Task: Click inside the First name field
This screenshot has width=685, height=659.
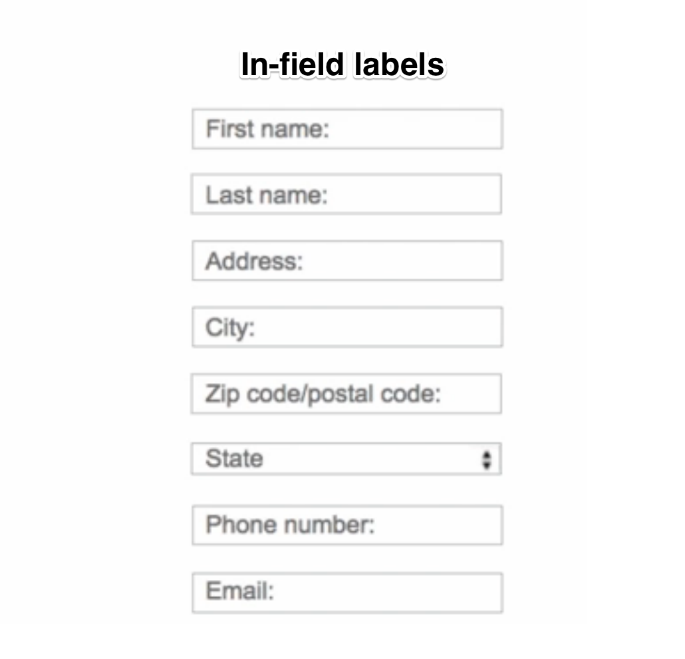Action: point(346,129)
